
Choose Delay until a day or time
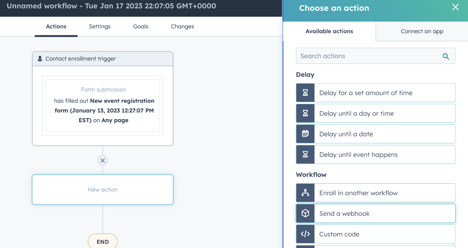(376, 113)
